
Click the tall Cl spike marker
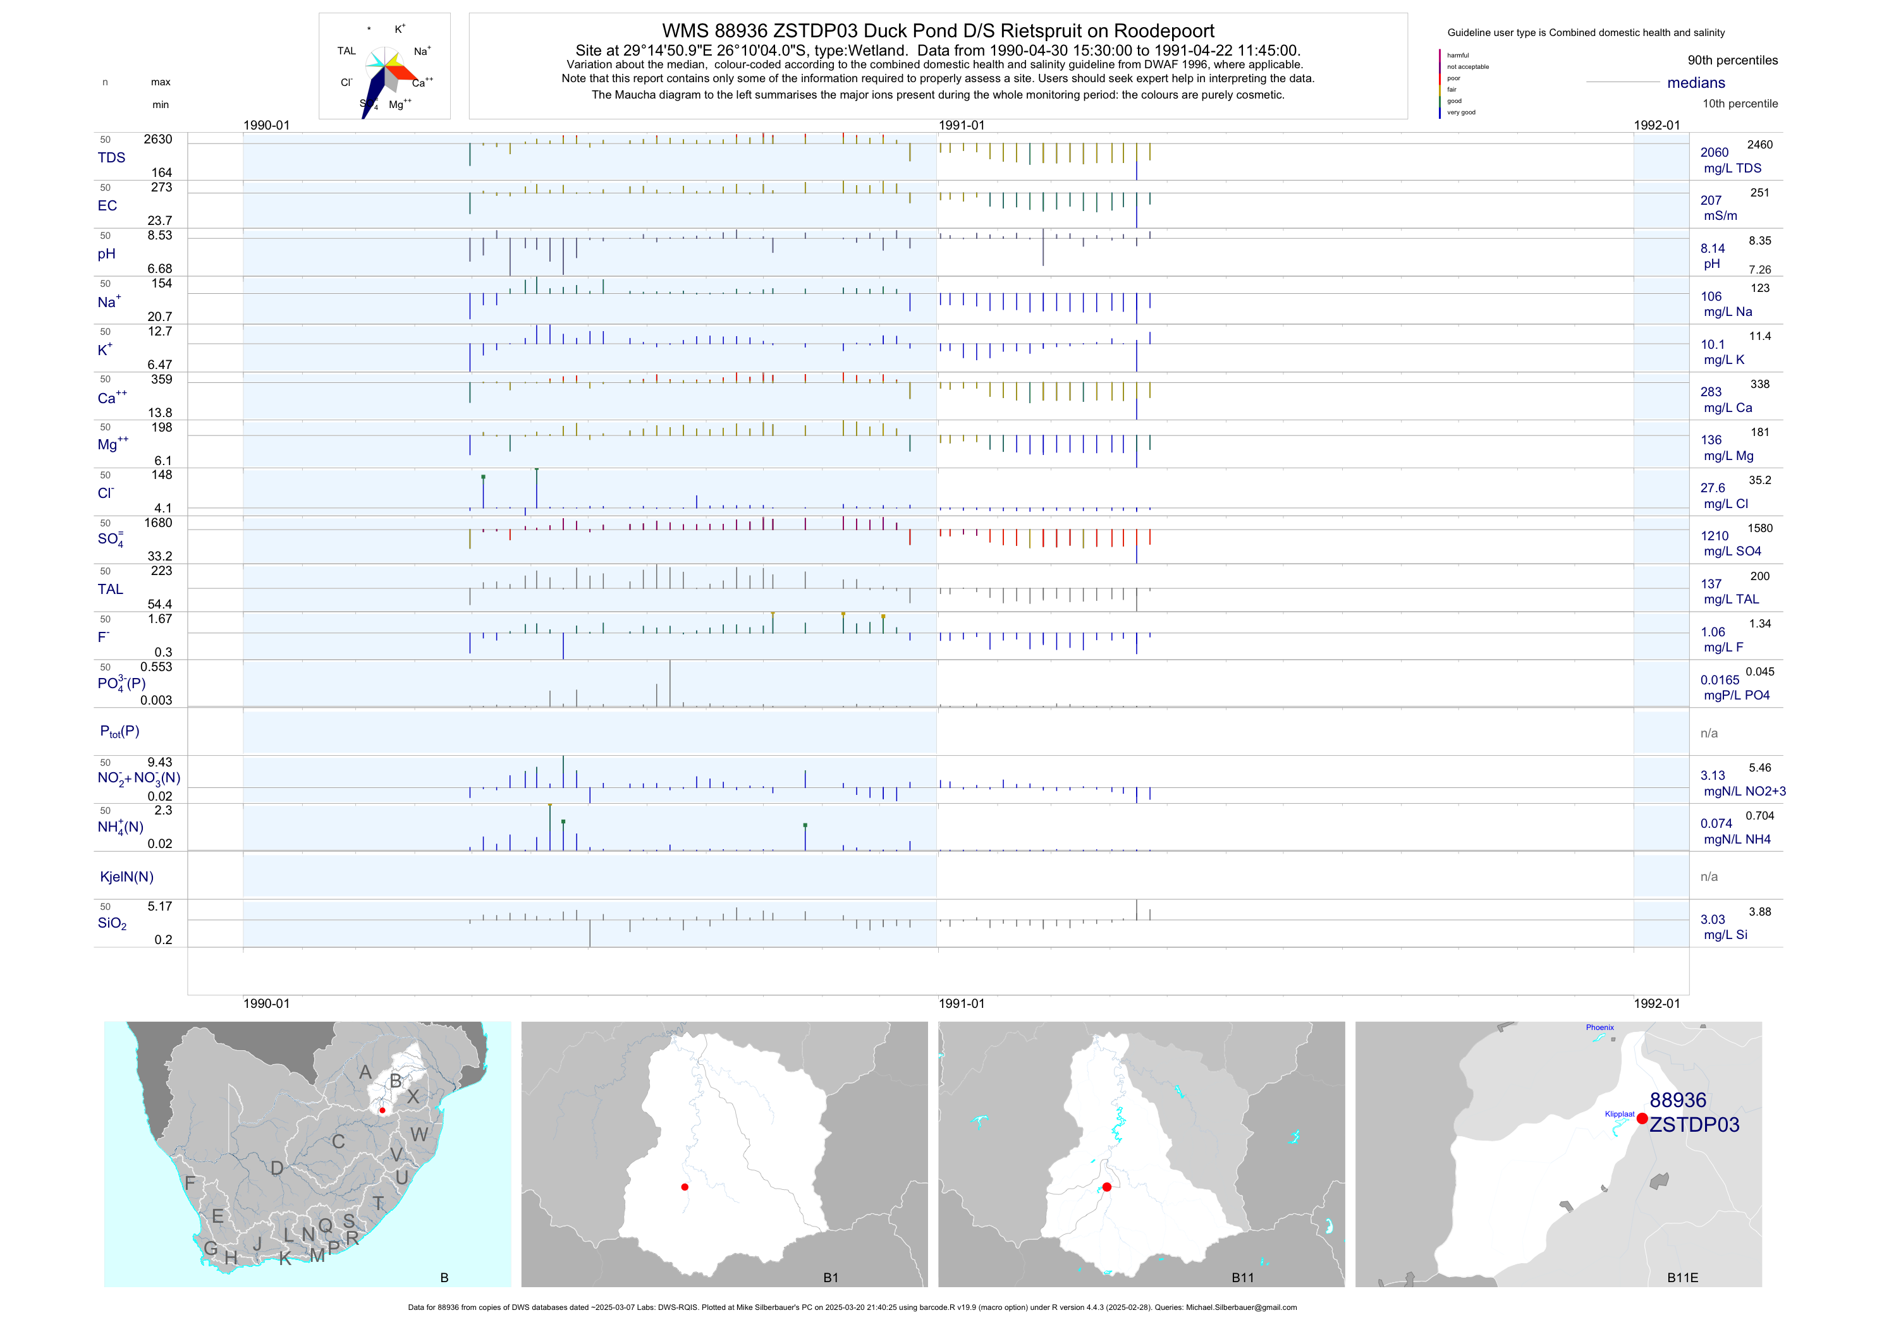pyautogui.click(x=536, y=471)
